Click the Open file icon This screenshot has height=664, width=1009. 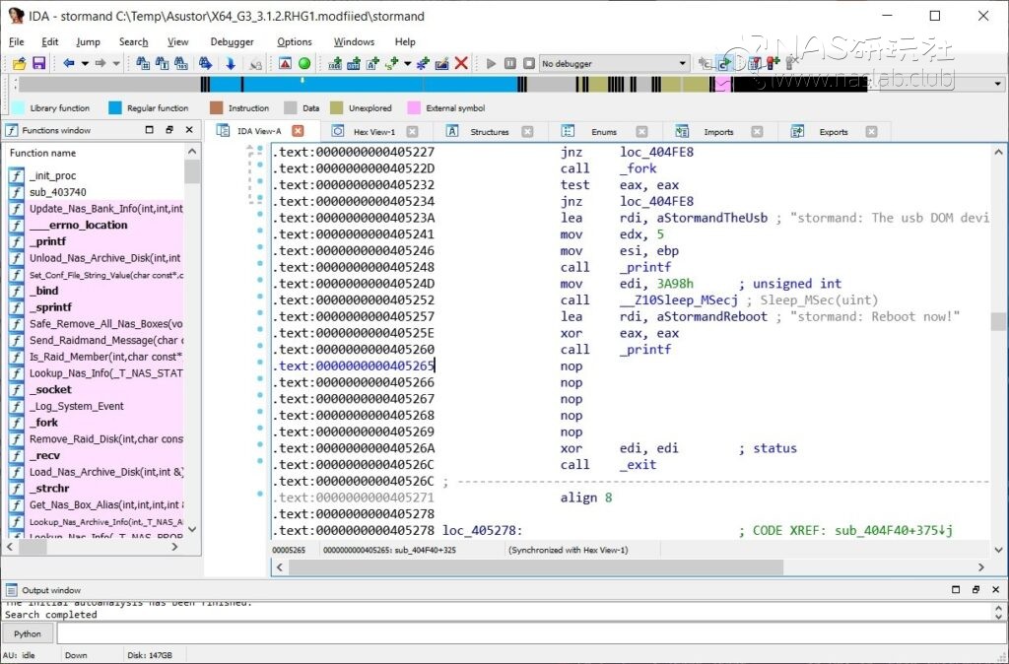click(20, 63)
